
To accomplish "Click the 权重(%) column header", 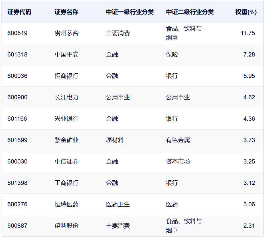I will pos(246,12).
